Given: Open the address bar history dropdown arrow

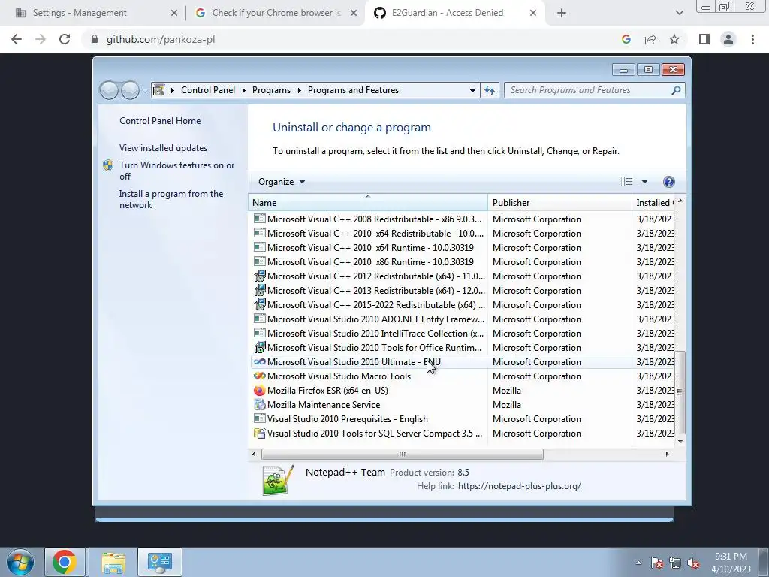Looking at the screenshot, I should pyautogui.click(x=472, y=90).
